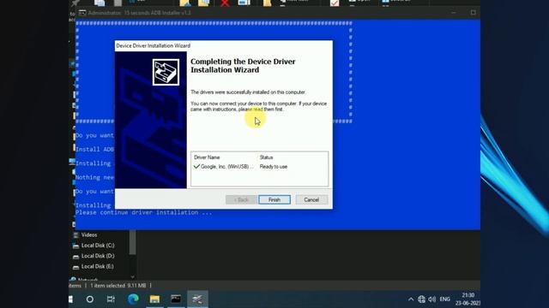Click Finish in the driver wizard

[274, 199]
